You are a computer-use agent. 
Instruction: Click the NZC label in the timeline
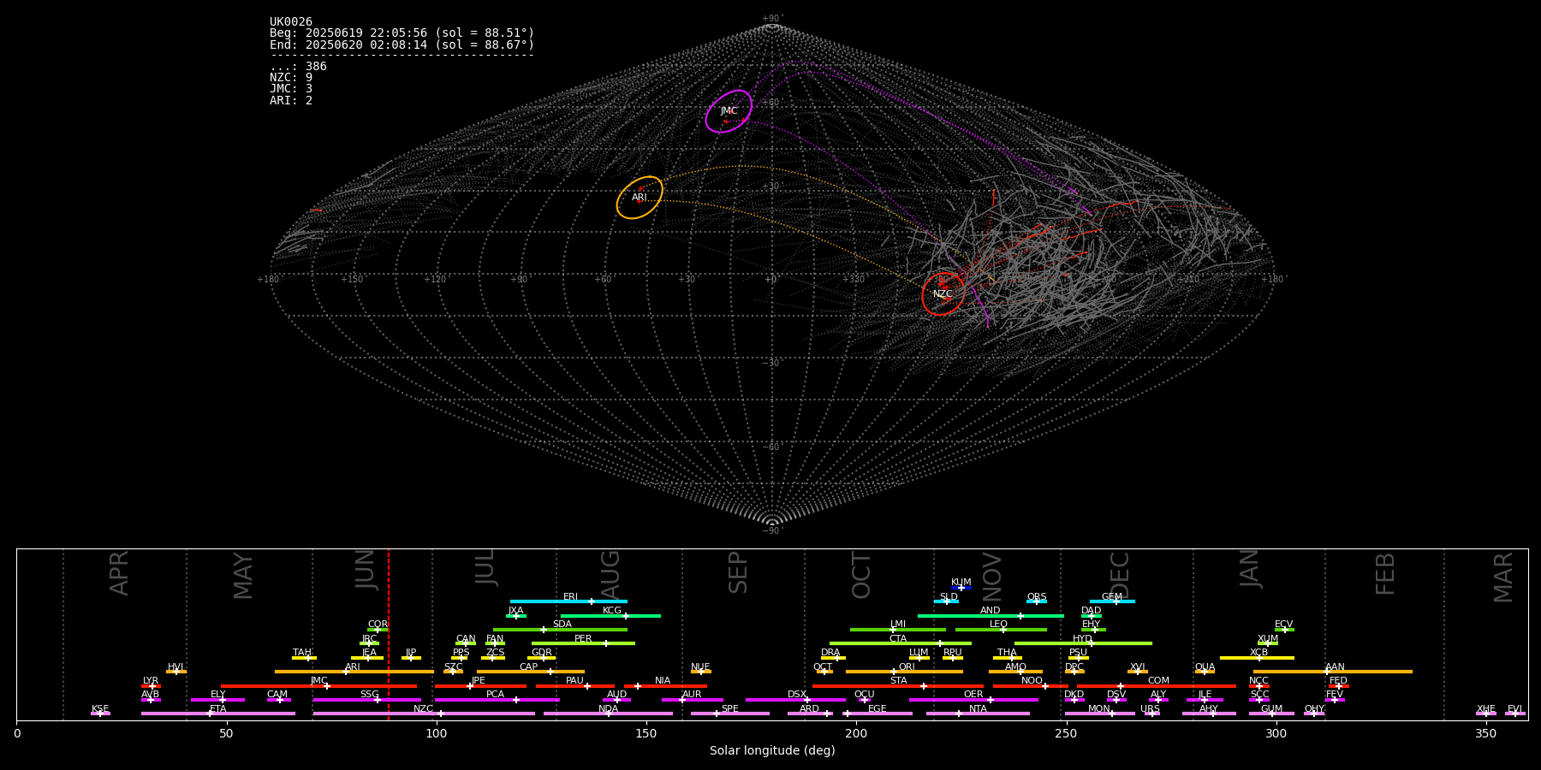pos(424,709)
